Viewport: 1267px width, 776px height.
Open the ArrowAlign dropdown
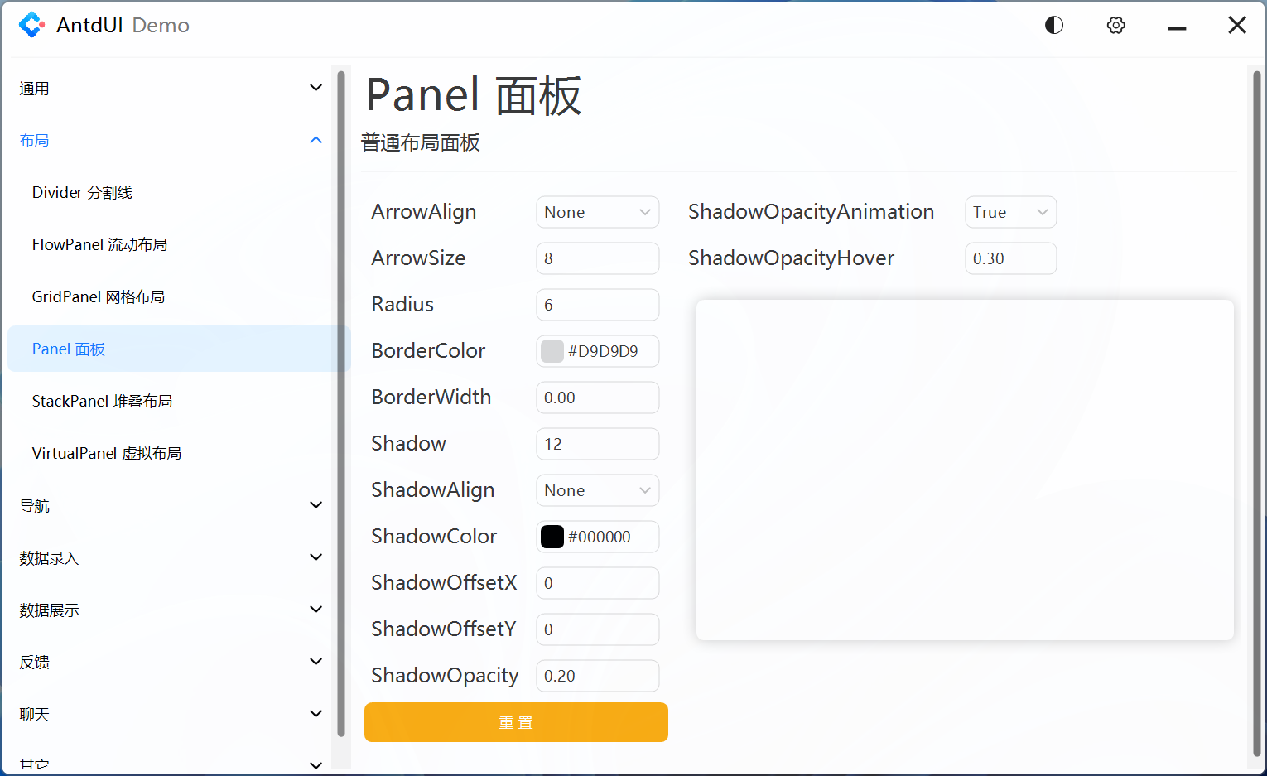pyautogui.click(x=597, y=212)
